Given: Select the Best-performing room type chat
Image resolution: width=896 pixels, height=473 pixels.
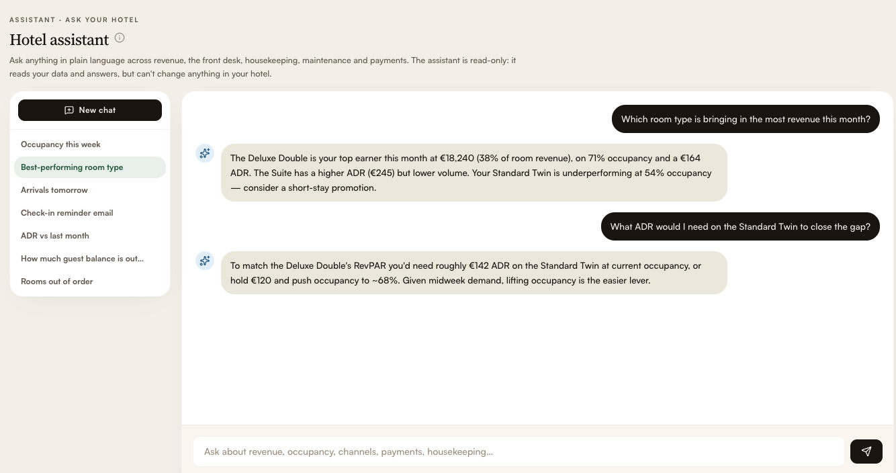Looking at the screenshot, I should [x=90, y=167].
